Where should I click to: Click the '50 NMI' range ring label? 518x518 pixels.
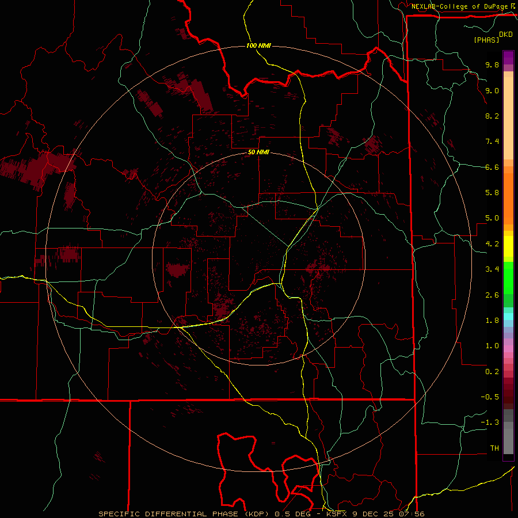click(x=258, y=153)
